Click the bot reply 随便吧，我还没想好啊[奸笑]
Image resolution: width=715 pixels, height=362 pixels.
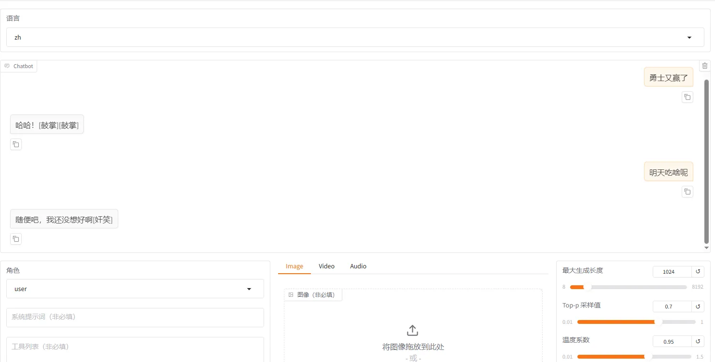64,219
